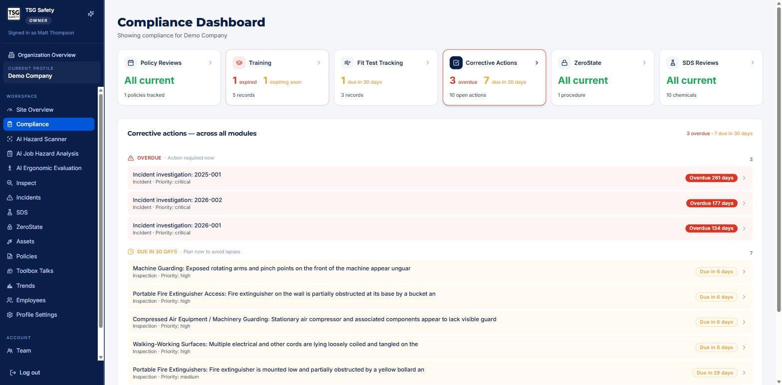Screen dimensions: 782x385
Task: Click the Overdue 261 days badge
Action: pos(712,178)
